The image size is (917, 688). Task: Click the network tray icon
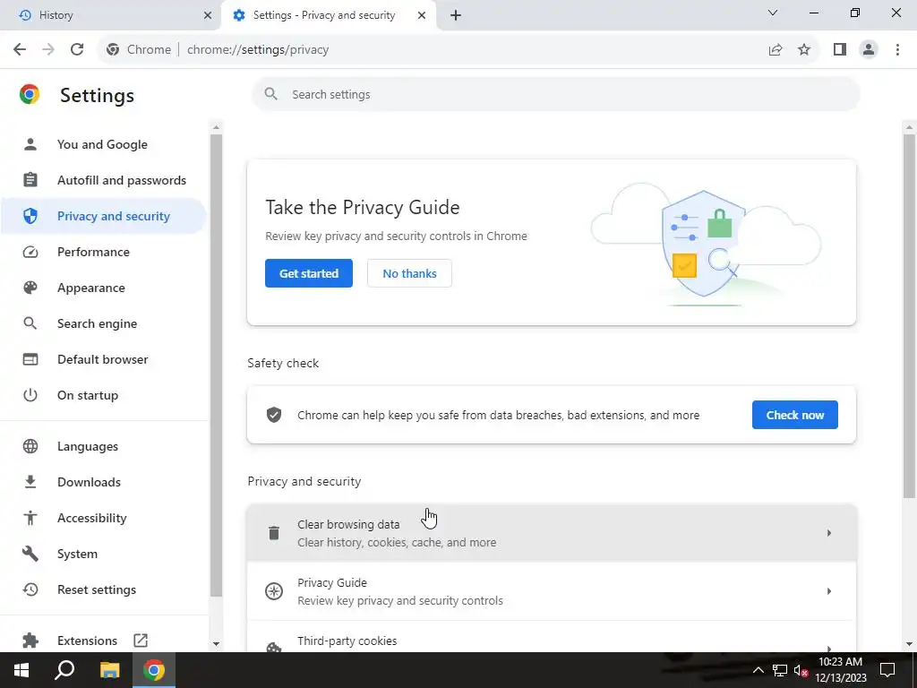(x=780, y=670)
